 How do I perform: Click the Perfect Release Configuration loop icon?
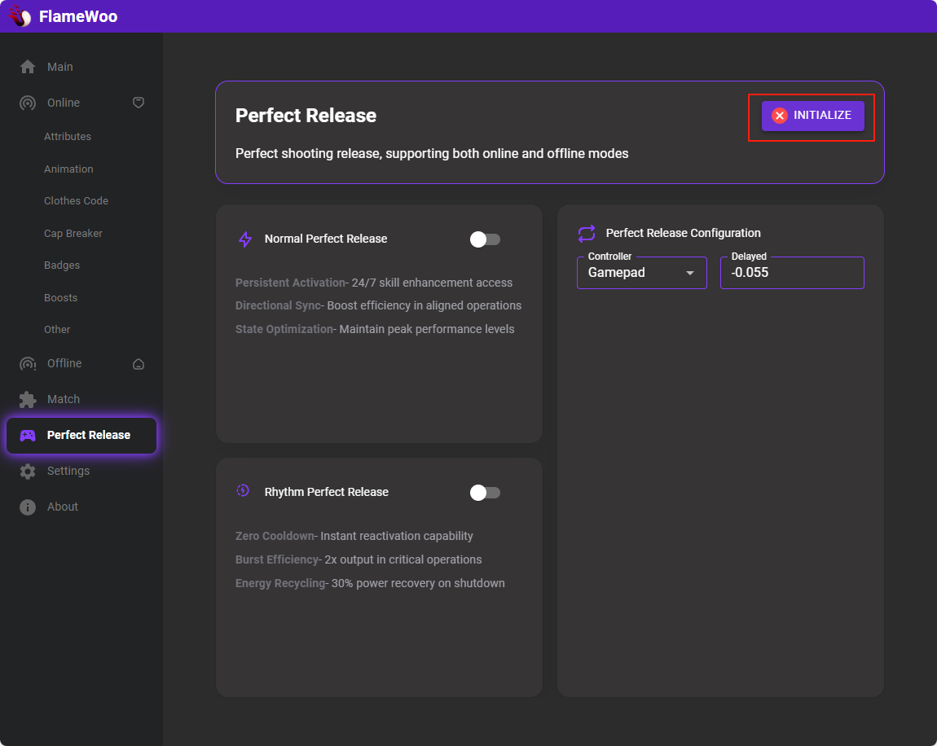coord(586,234)
